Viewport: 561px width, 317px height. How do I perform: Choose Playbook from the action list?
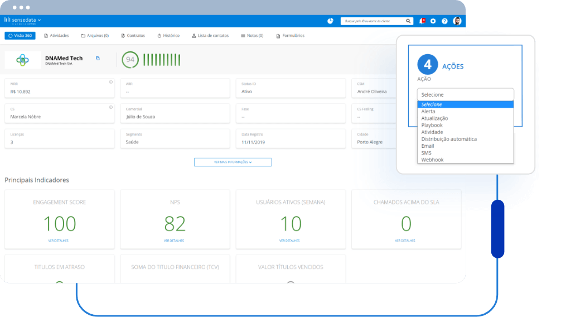(465, 125)
